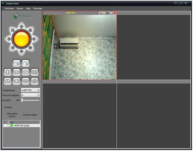Toggle the IR night vision button
Image resolution: width=193 pixels, height=151 pixels.
tap(35, 72)
